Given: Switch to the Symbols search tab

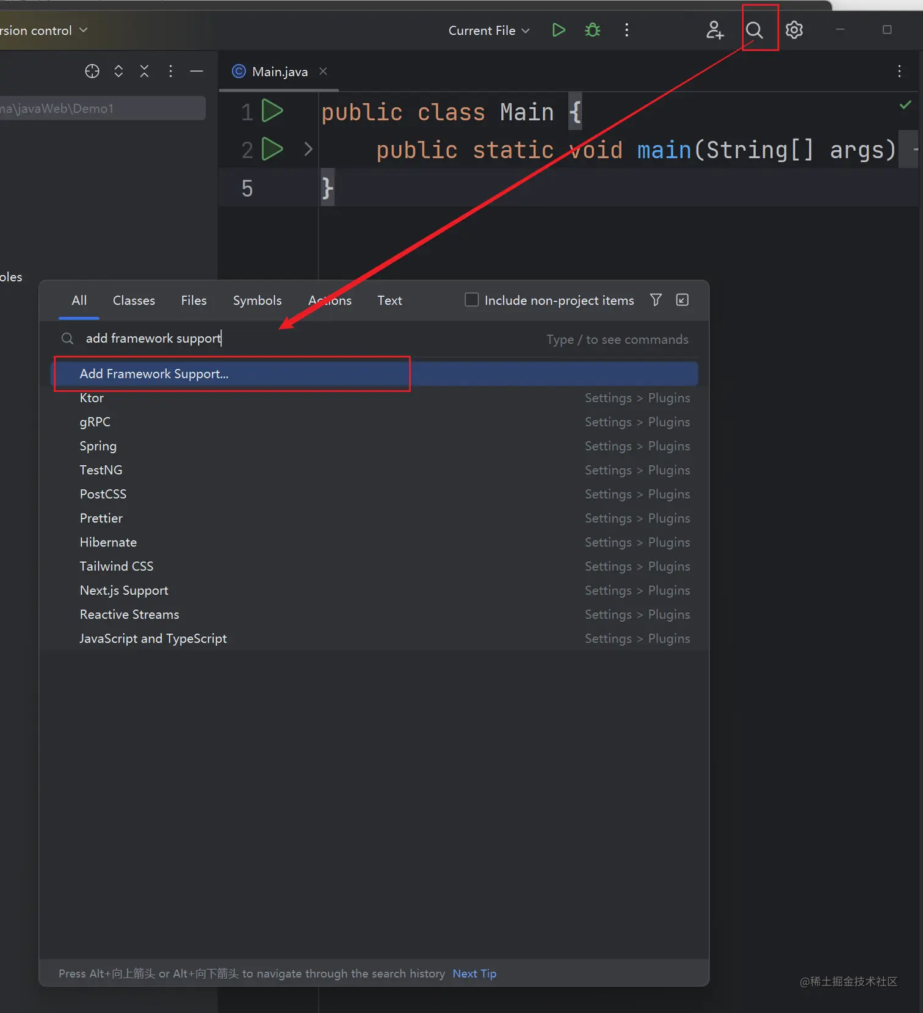Looking at the screenshot, I should click(257, 300).
